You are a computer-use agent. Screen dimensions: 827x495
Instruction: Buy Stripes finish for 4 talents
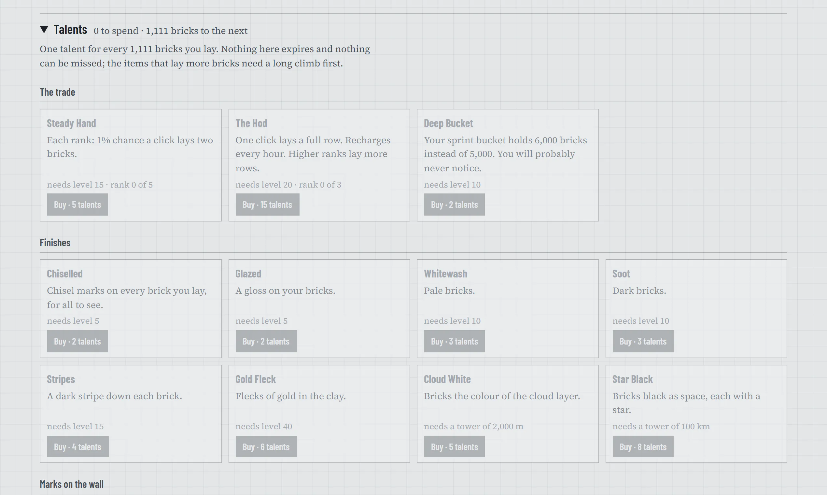click(x=78, y=446)
